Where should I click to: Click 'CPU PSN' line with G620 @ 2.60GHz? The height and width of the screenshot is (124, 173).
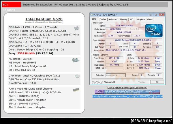[37, 31]
